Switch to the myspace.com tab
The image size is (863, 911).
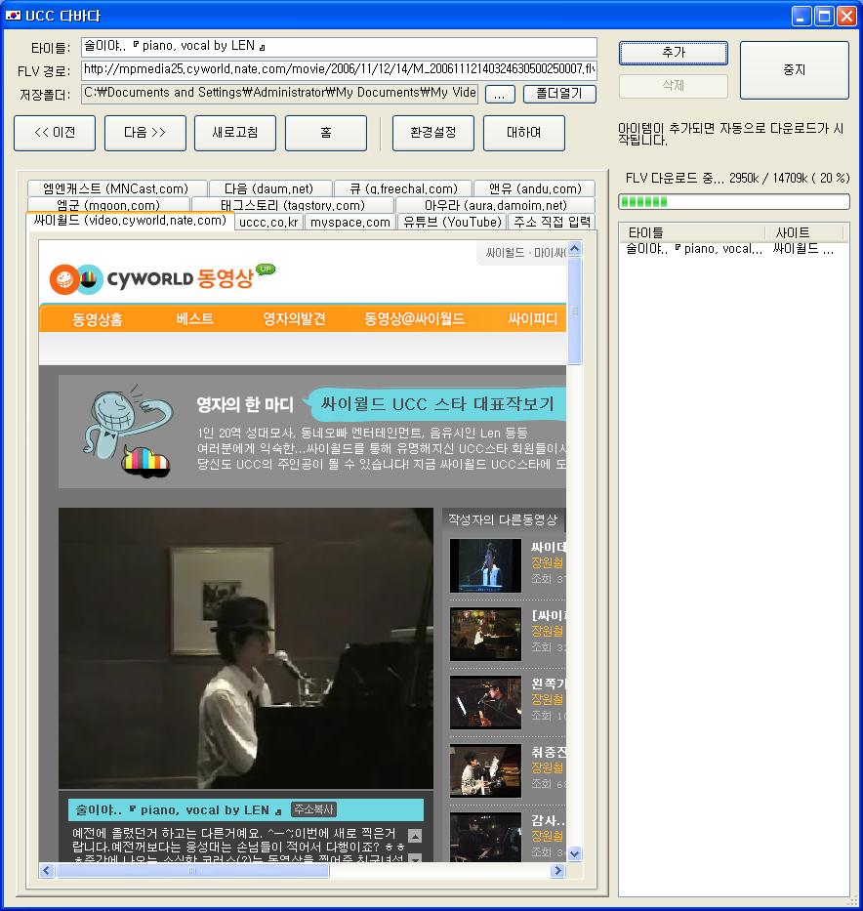pos(350,222)
